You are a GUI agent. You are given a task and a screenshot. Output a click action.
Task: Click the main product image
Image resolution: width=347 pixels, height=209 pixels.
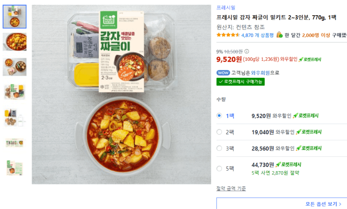coord(121,94)
